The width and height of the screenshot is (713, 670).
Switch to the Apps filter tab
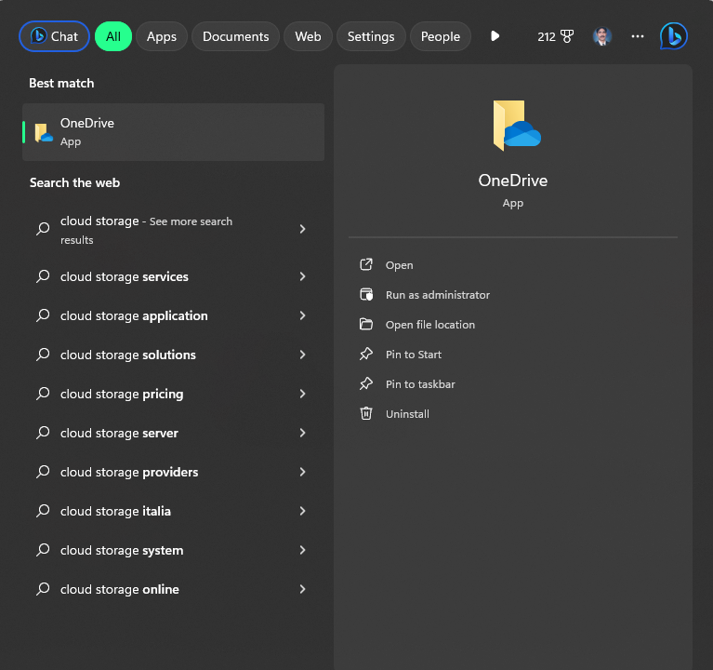(x=162, y=36)
